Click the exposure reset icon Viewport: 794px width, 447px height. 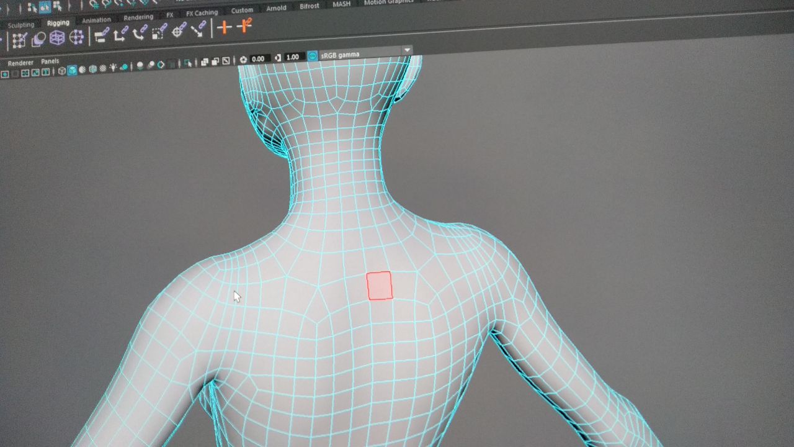click(x=243, y=60)
